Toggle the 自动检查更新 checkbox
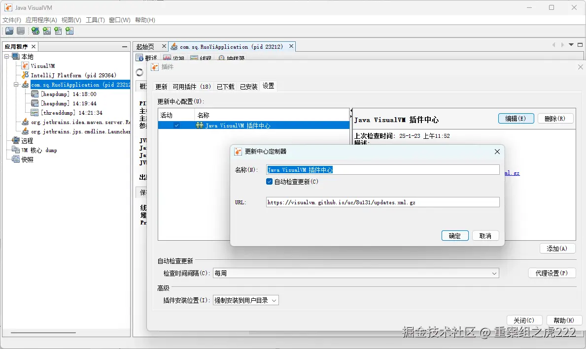Viewport: 586px width, 349px height. (x=269, y=181)
